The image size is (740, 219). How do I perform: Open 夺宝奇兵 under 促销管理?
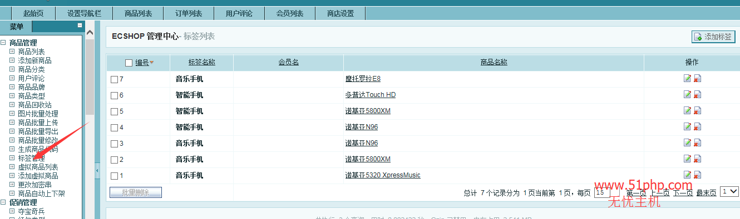coord(31,211)
